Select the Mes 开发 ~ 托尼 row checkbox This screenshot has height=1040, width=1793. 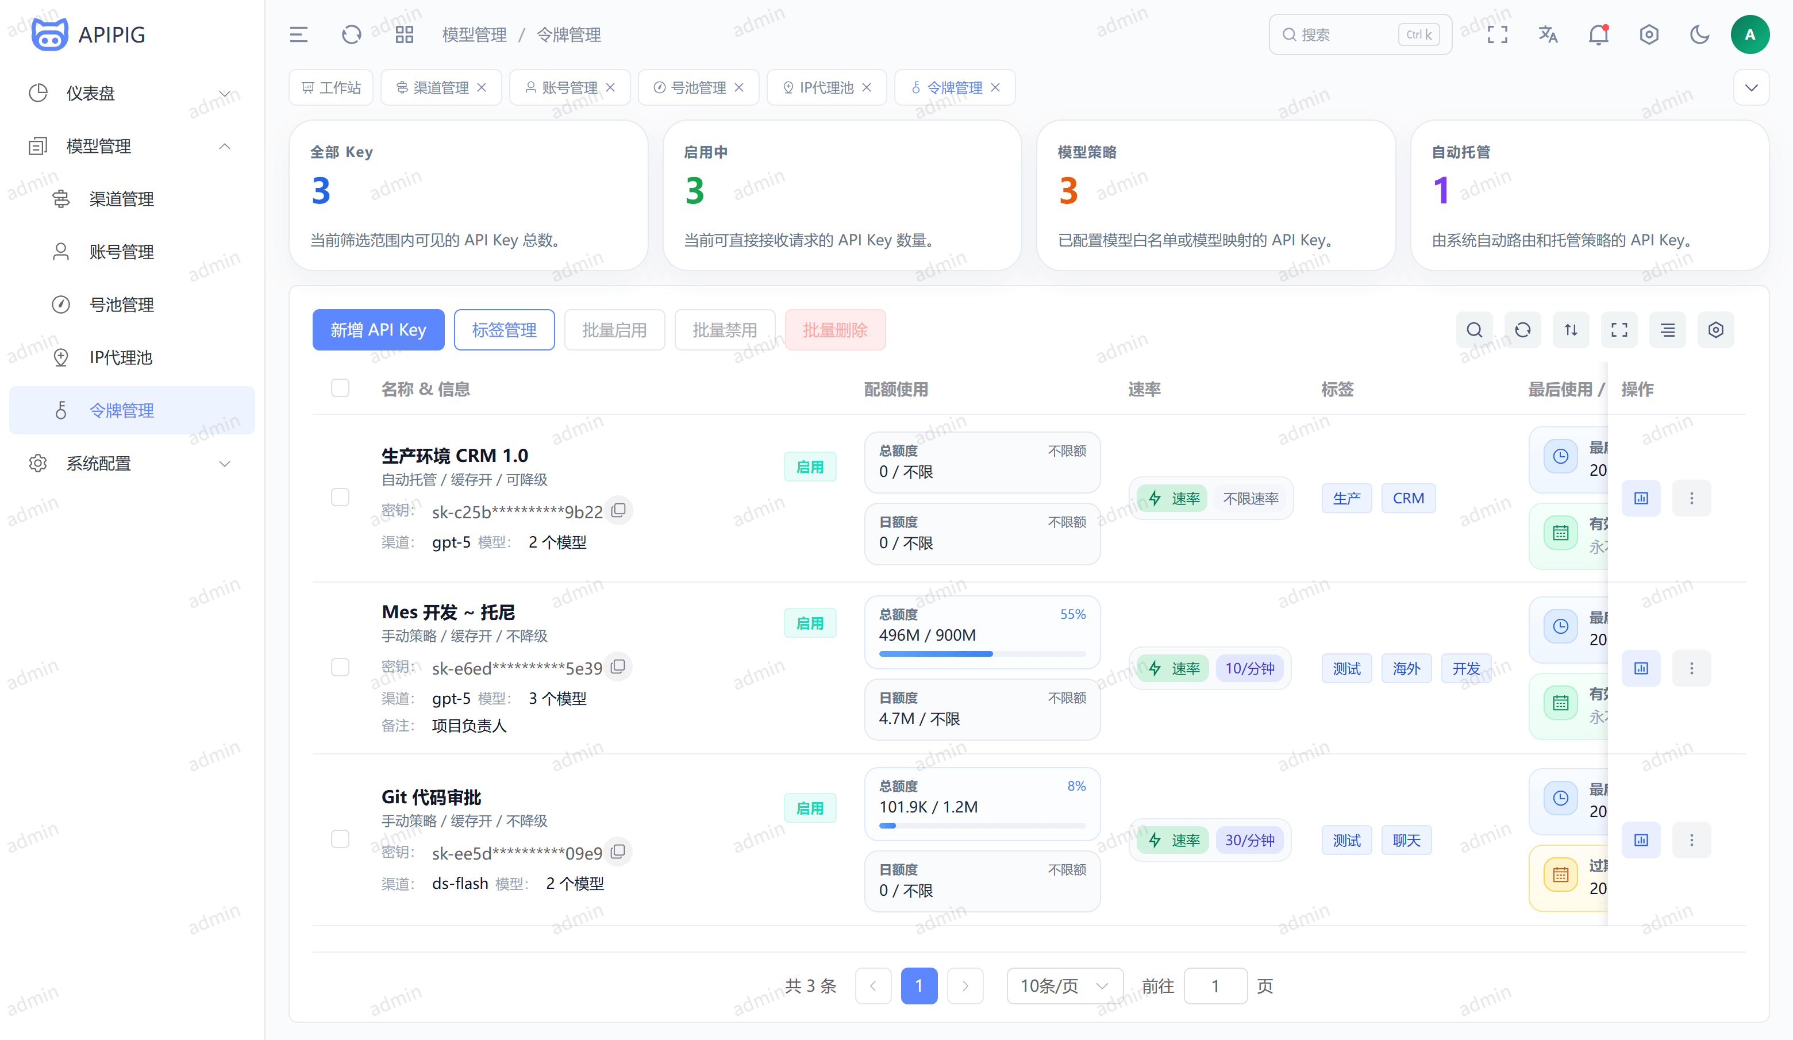340,667
